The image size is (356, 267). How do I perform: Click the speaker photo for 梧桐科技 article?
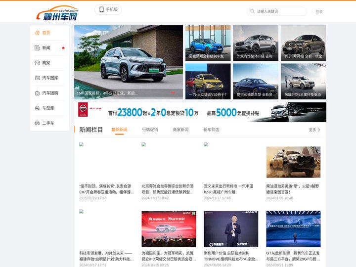(231, 229)
